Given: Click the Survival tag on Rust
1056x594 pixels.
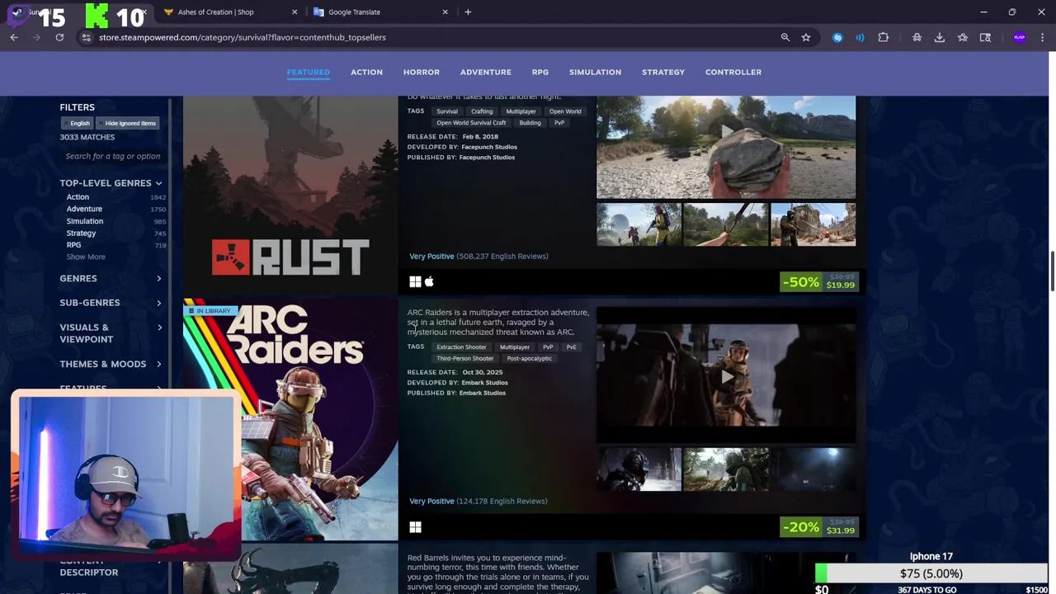Looking at the screenshot, I should (447, 111).
